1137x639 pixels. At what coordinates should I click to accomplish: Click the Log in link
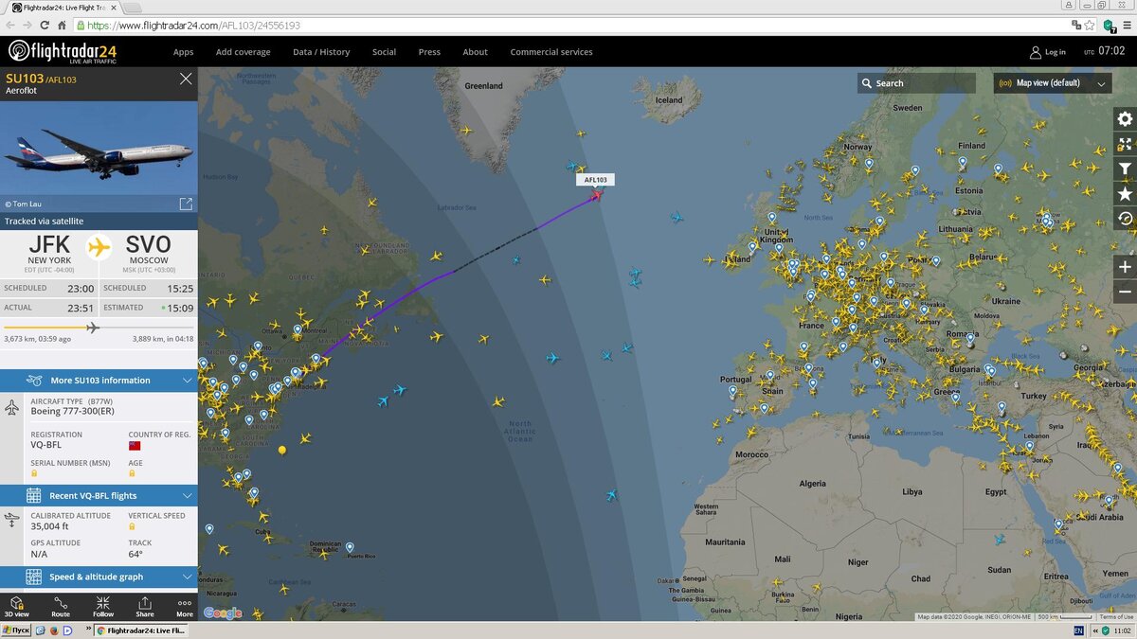click(x=1048, y=52)
